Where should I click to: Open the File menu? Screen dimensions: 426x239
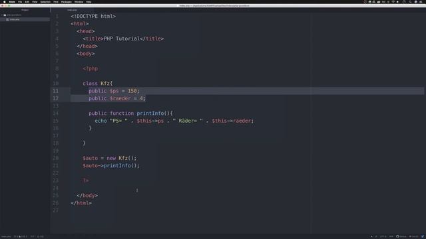(20, 1)
